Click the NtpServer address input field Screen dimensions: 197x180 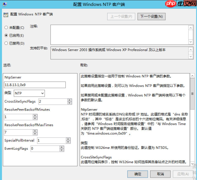click(35, 85)
